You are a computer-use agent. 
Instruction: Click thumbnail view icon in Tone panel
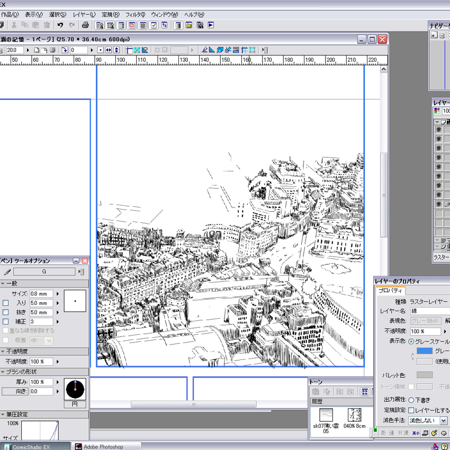click(365, 392)
